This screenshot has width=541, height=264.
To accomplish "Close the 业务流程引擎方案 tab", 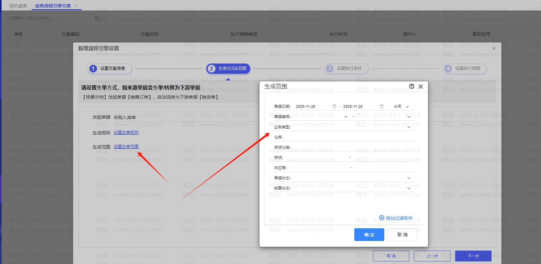I will tap(76, 6).
